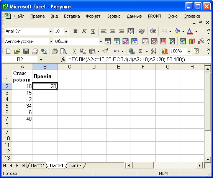Open zoom 100% dropdown

click(189, 51)
